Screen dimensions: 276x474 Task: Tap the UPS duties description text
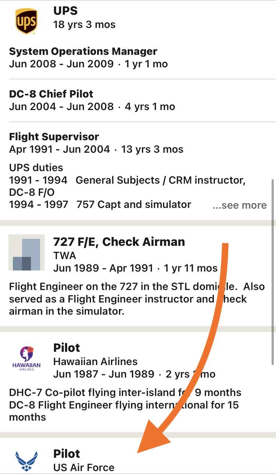tap(127, 186)
